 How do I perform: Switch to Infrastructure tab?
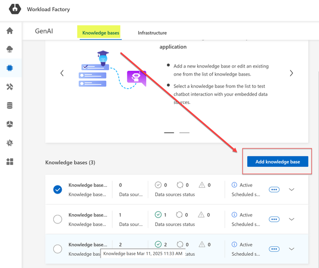coord(152,33)
